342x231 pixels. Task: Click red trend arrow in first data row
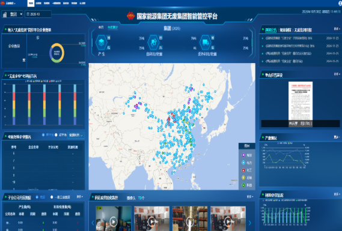78,223
